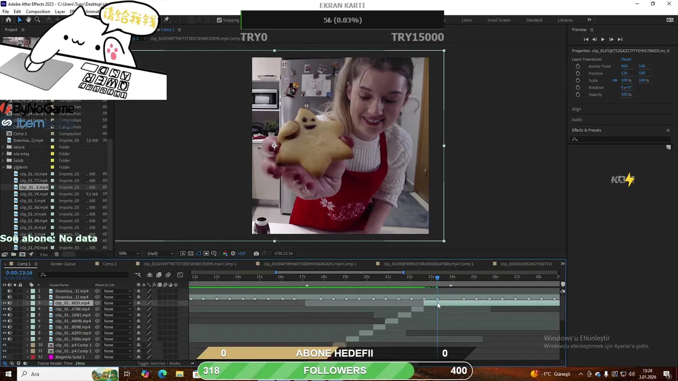Toggle the transparency grid icon
Viewport: 678px width, 381px height.
pyautogui.click(x=191, y=253)
